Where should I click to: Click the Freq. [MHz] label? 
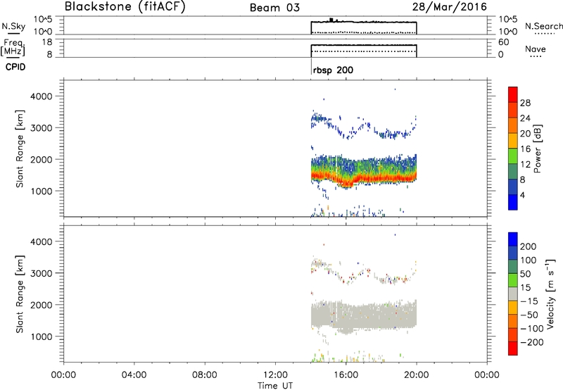[13, 47]
